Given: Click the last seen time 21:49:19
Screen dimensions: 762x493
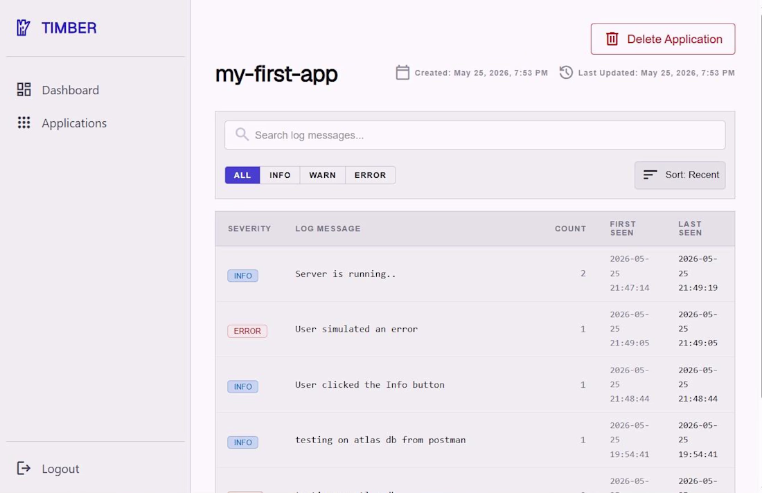Looking at the screenshot, I should tap(698, 288).
